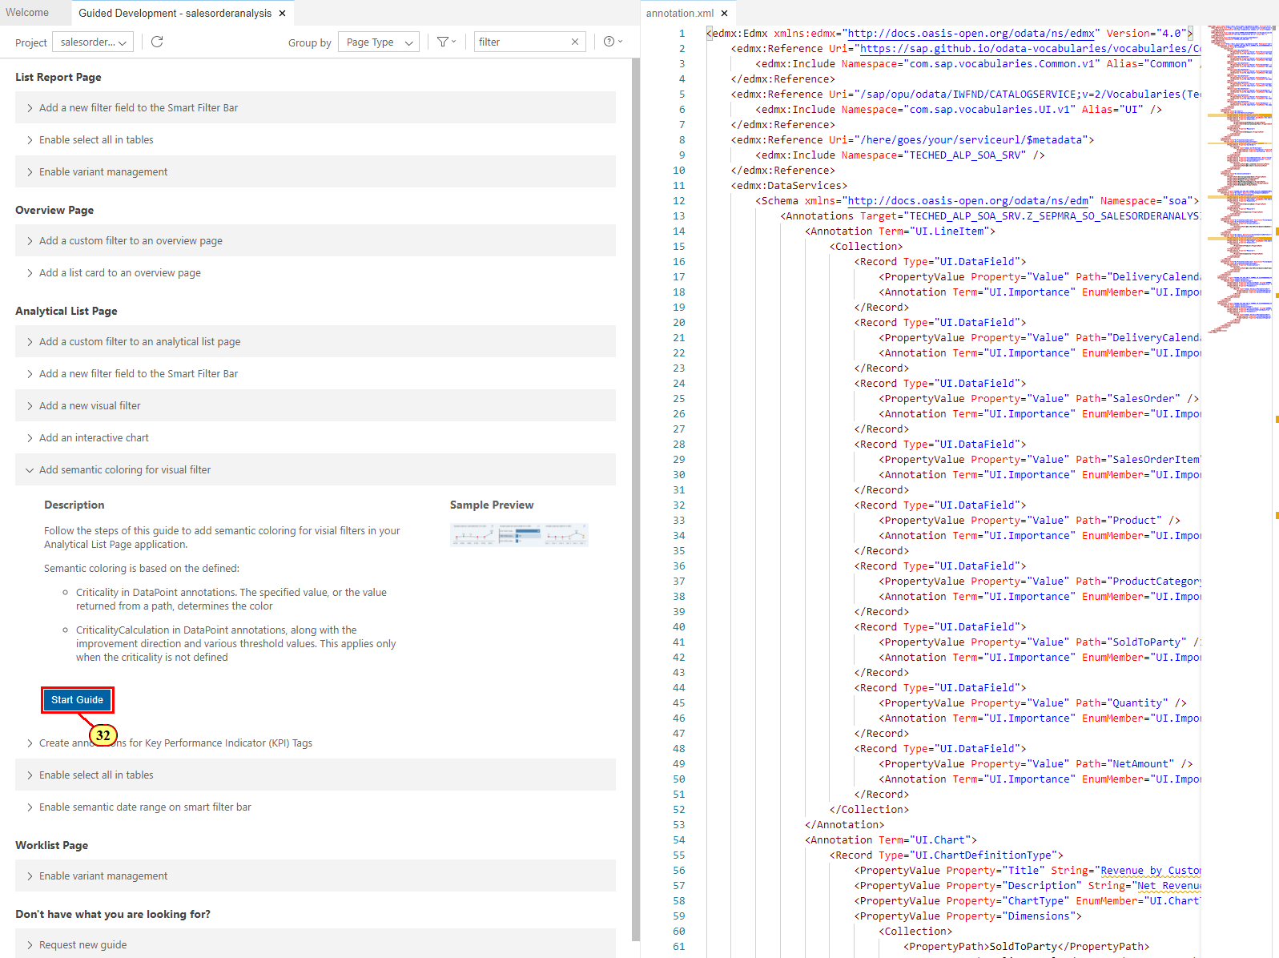This screenshot has width=1279, height=958.
Task: Open the sap.github.io vocabularies URL link
Action: [x=1030, y=48]
